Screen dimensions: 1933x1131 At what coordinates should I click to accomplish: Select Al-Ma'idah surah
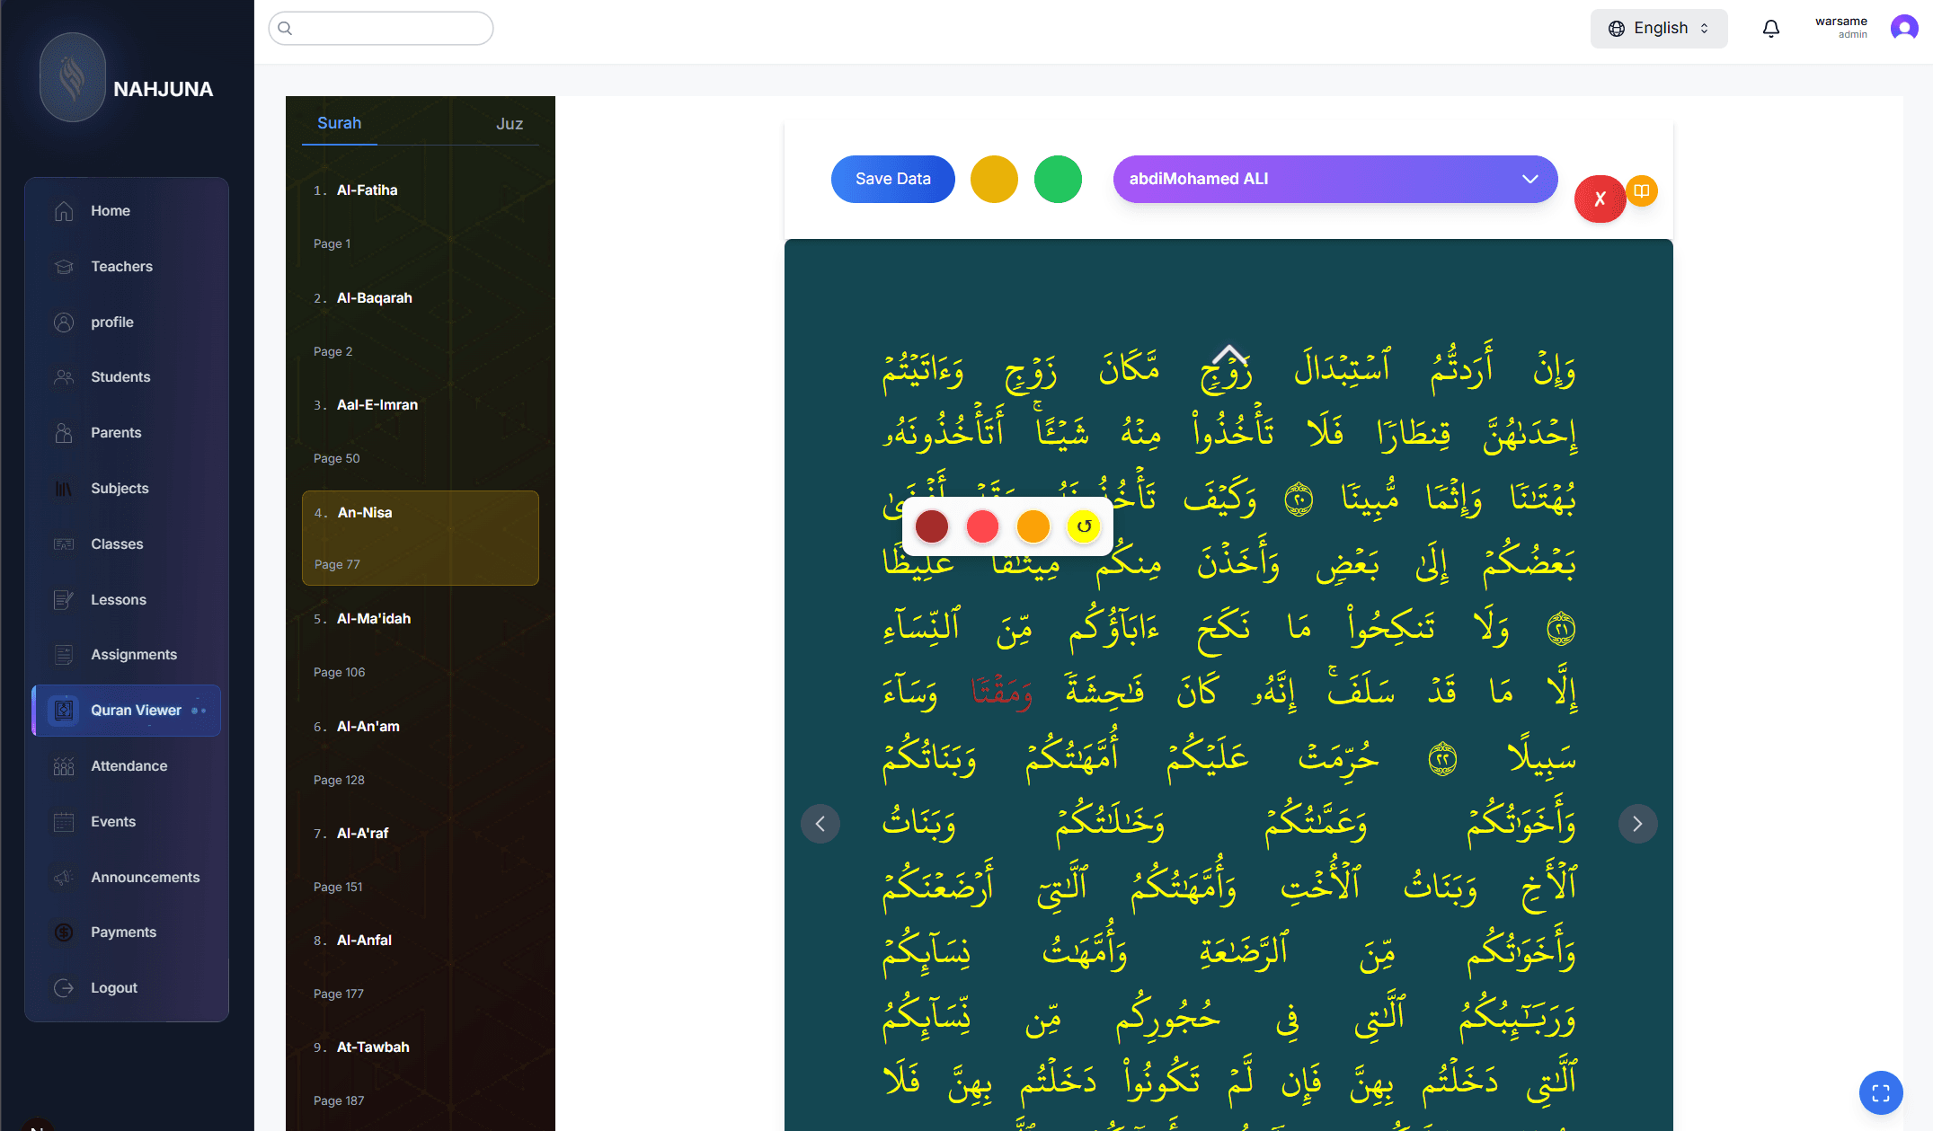[x=374, y=619]
